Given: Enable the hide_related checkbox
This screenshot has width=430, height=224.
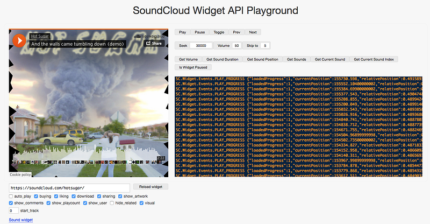Looking at the screenshot, I should click(x=112, y=203).
